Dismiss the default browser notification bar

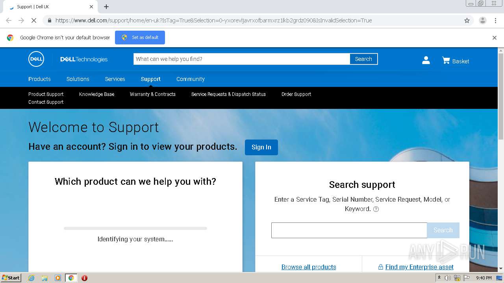(x=495, y=38)
